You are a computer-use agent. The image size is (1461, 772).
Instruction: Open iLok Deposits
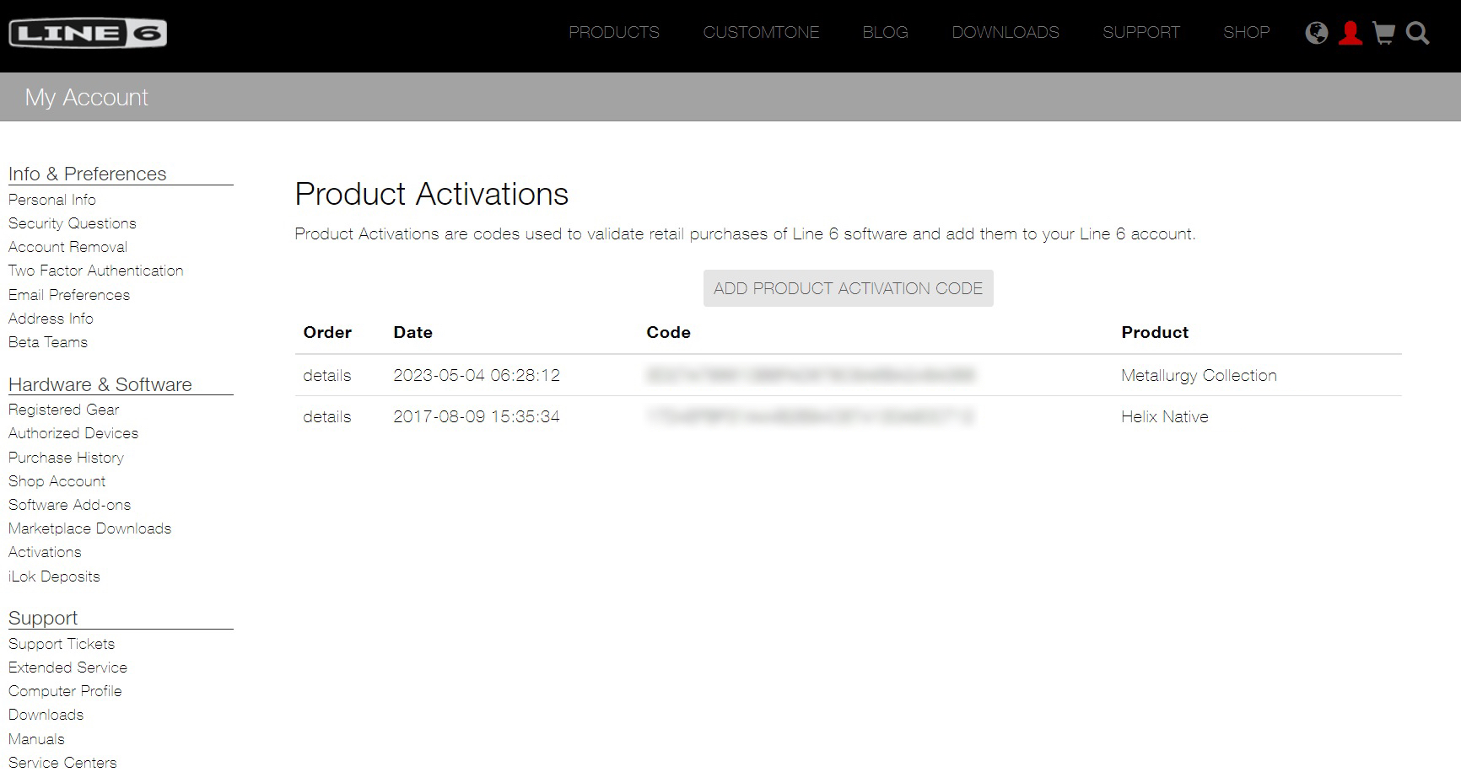pos(54,576)
